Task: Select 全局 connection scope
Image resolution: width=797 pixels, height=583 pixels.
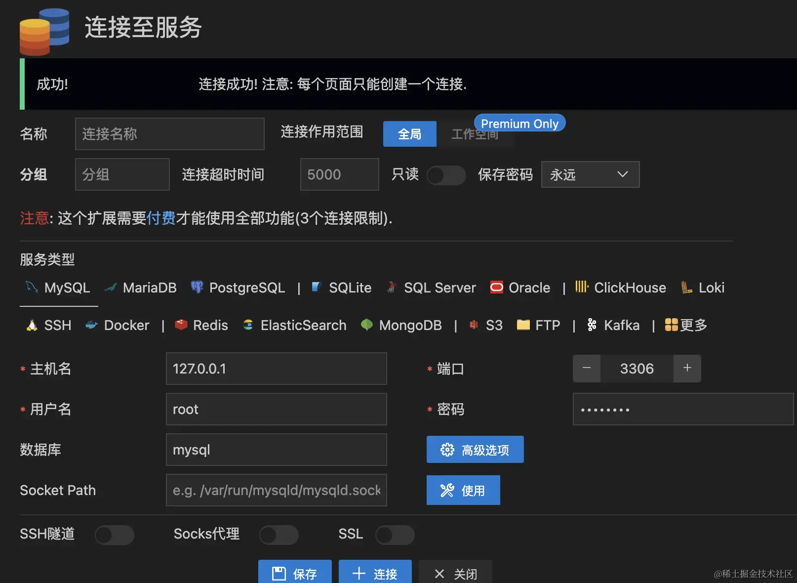Action: pyautogui.click(x=409, y=134)
